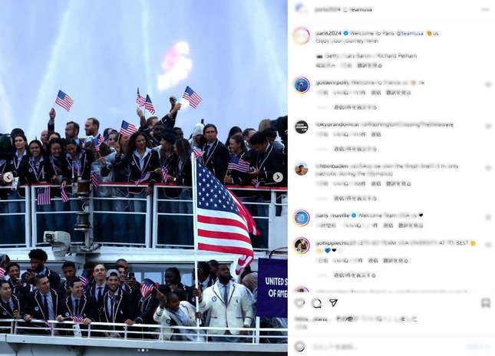The height and width of the screenshot is (356, 495).
Task: Select carousel pagination dots under photo
Action: pos(143,350)
